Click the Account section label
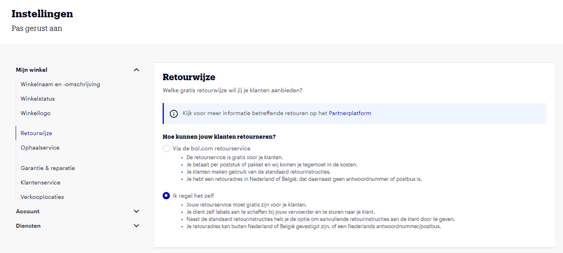Screen dimensions: 563x253 27,211
